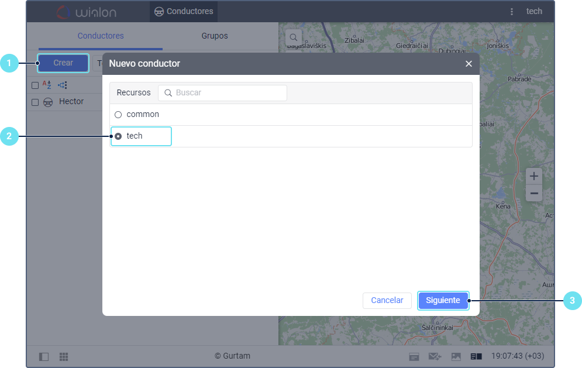Click the Siguiente button
Image resolution: width=582 pixels, height=368 pixels.
click(x=443, y=300)
